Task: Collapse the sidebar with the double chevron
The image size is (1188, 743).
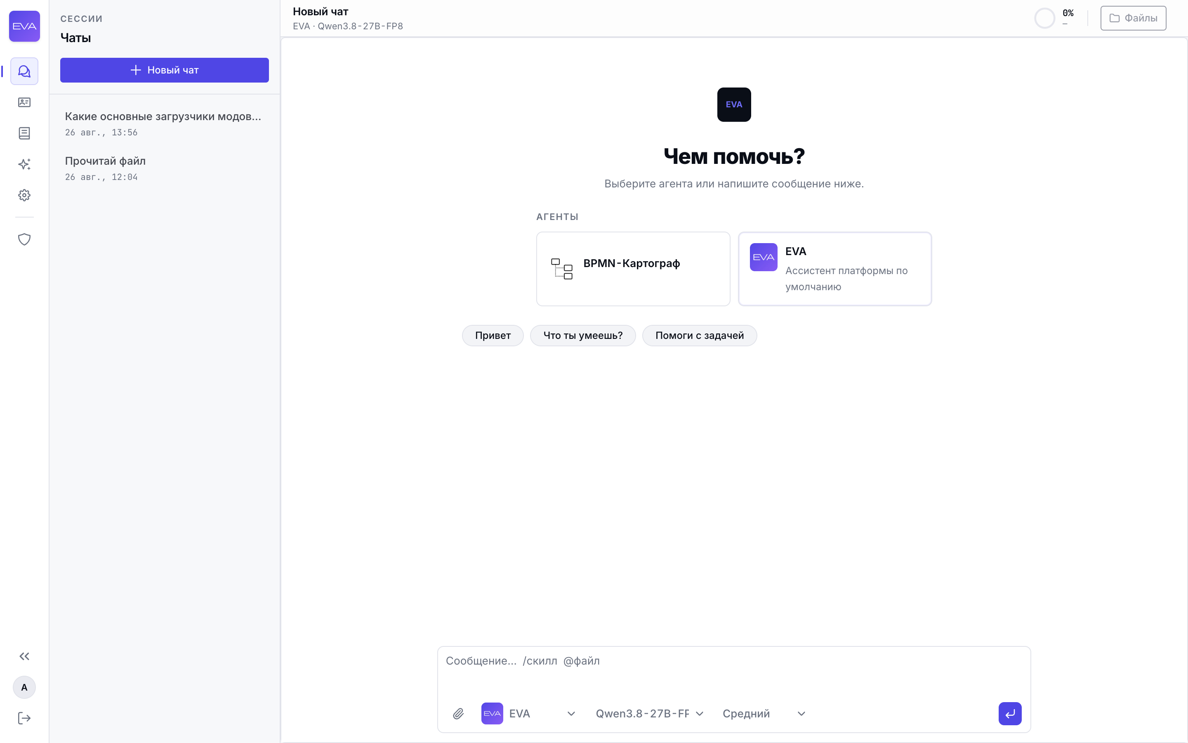Action: tap(24, 656)
